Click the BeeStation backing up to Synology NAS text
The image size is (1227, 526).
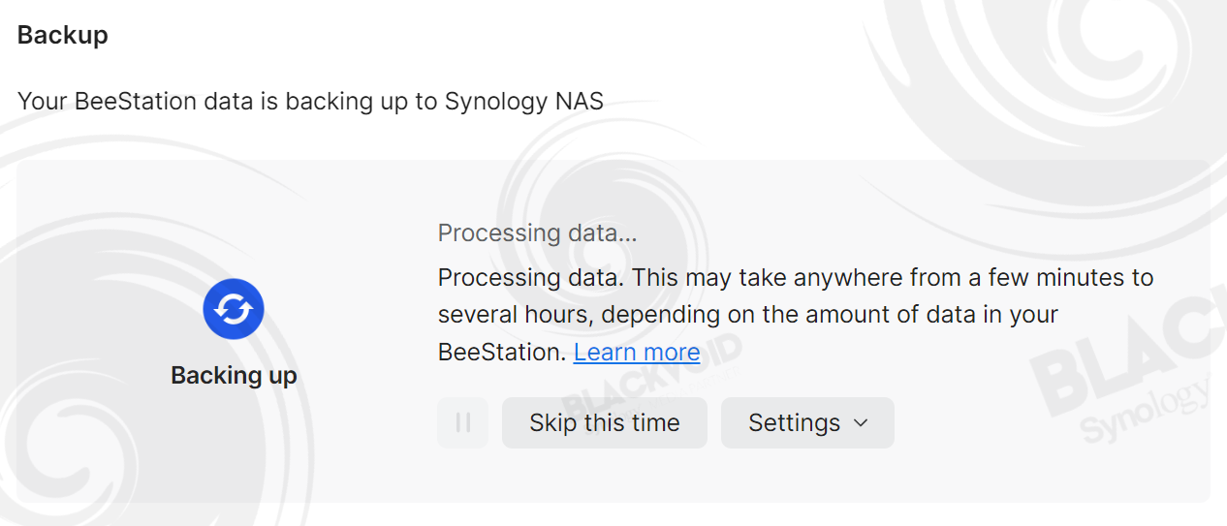[310, 101]
